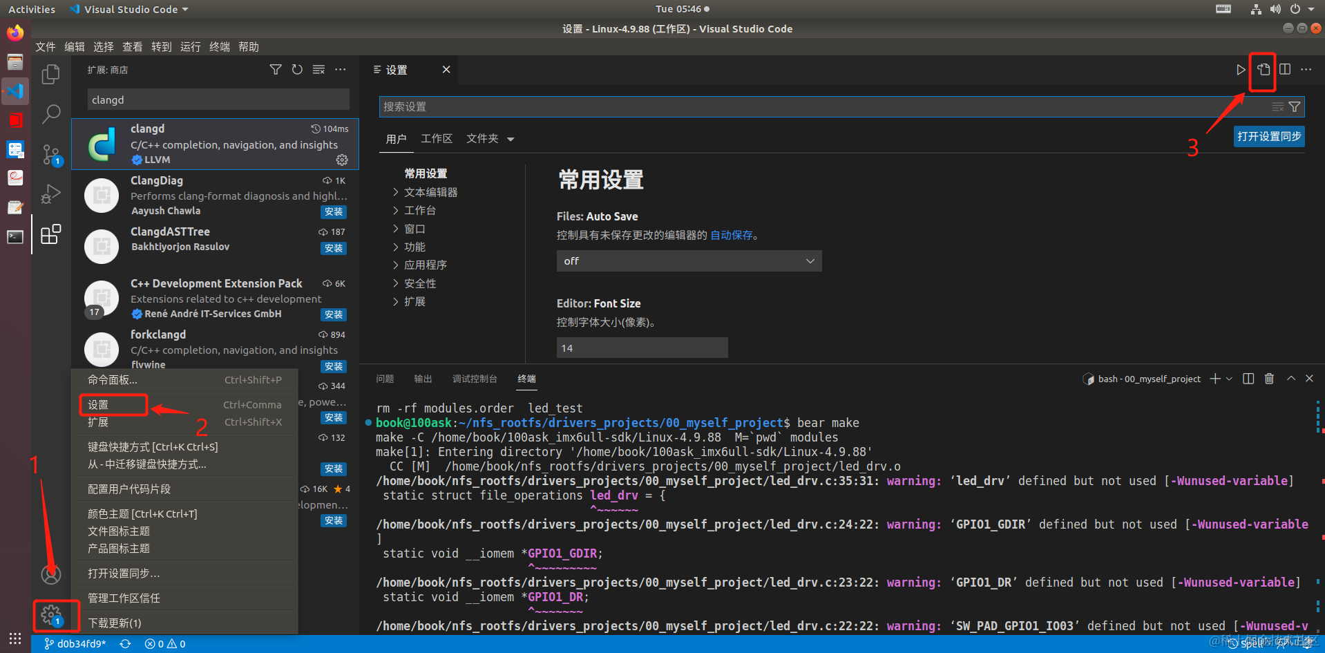Viewport: 1325px width, 653px height.
Task: Select 设置 in the manage menu
Action: click(185, 405)
